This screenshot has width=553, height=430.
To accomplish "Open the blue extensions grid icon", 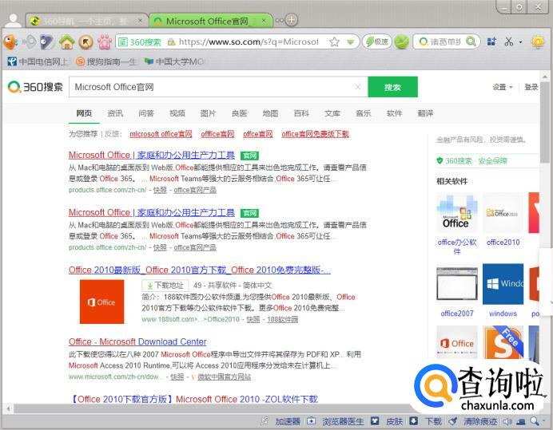I will click(x=491, y=41).
